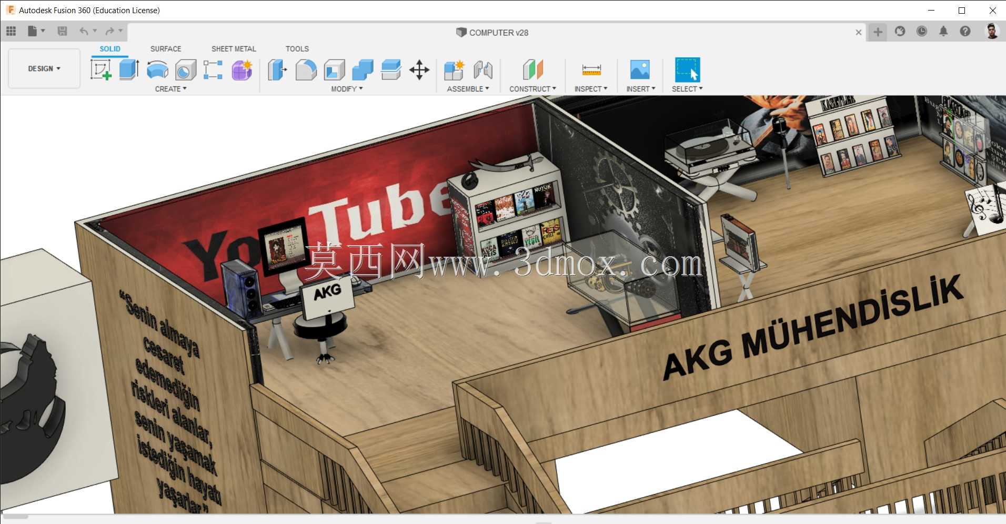
Task: Select the Measure tool
Action: [591, 69]
